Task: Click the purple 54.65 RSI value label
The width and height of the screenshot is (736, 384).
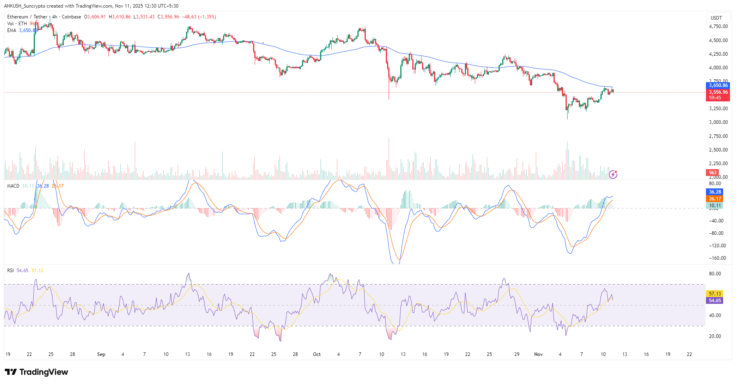Action: click(x=714, y=300)
